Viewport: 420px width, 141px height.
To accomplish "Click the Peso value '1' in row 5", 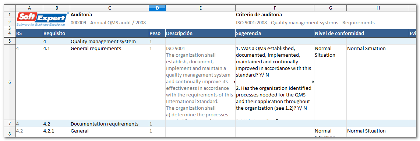I will point(157,41).
